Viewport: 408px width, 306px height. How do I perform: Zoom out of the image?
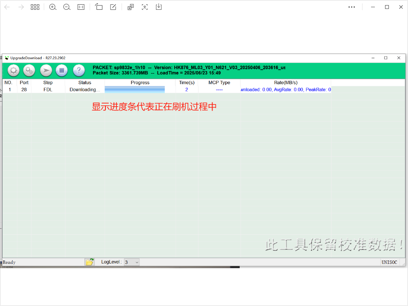click(x=67, y=7)
